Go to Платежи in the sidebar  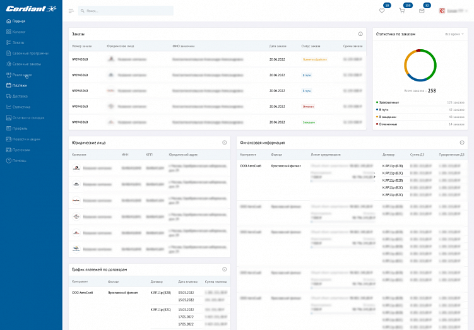[20, 85]
